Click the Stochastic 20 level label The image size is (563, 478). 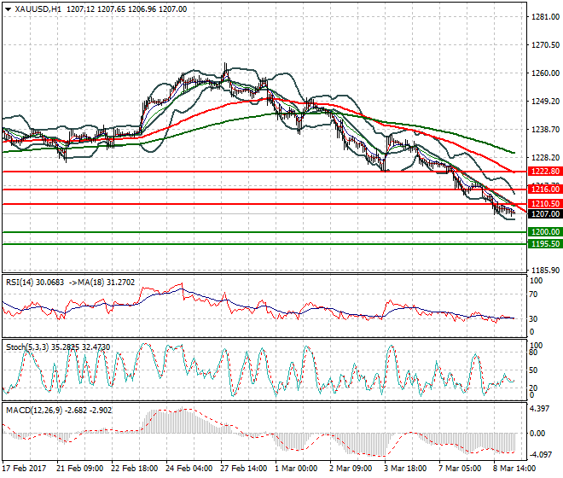pyautogui.click(x=533, y=388)
